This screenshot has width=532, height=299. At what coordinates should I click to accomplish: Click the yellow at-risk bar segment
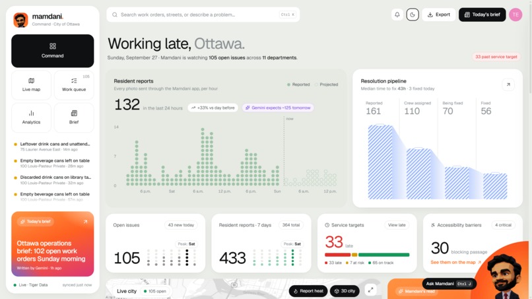[x=354, y=255]
